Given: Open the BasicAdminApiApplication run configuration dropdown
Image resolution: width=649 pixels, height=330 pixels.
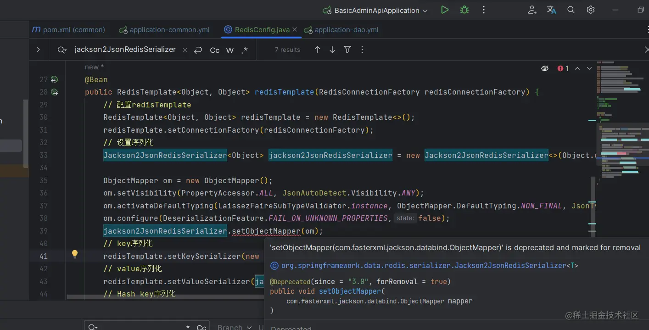Looking at the screenshot, I should (x=375, y=10).
